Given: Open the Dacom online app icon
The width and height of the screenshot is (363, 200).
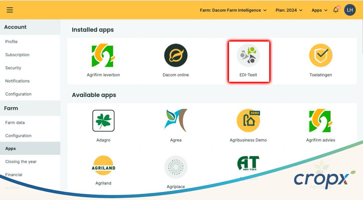Looking at the screenshot, I should click(x=176, y=56).
